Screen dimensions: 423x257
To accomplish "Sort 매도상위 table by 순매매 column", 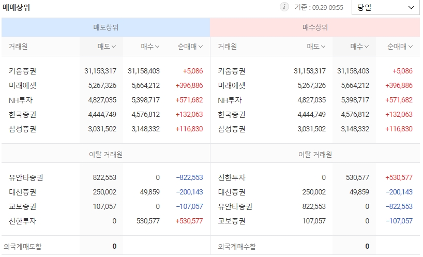I will point(190,47).
